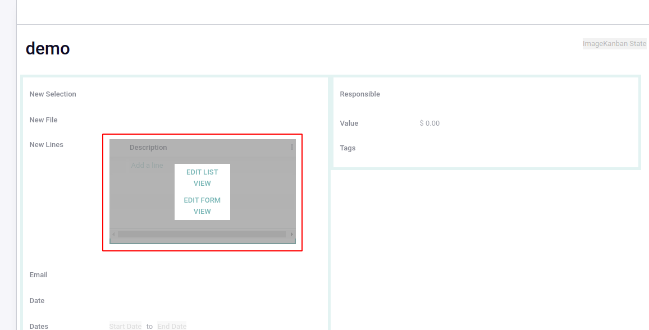Select the New Lines field label

point(47,145)
